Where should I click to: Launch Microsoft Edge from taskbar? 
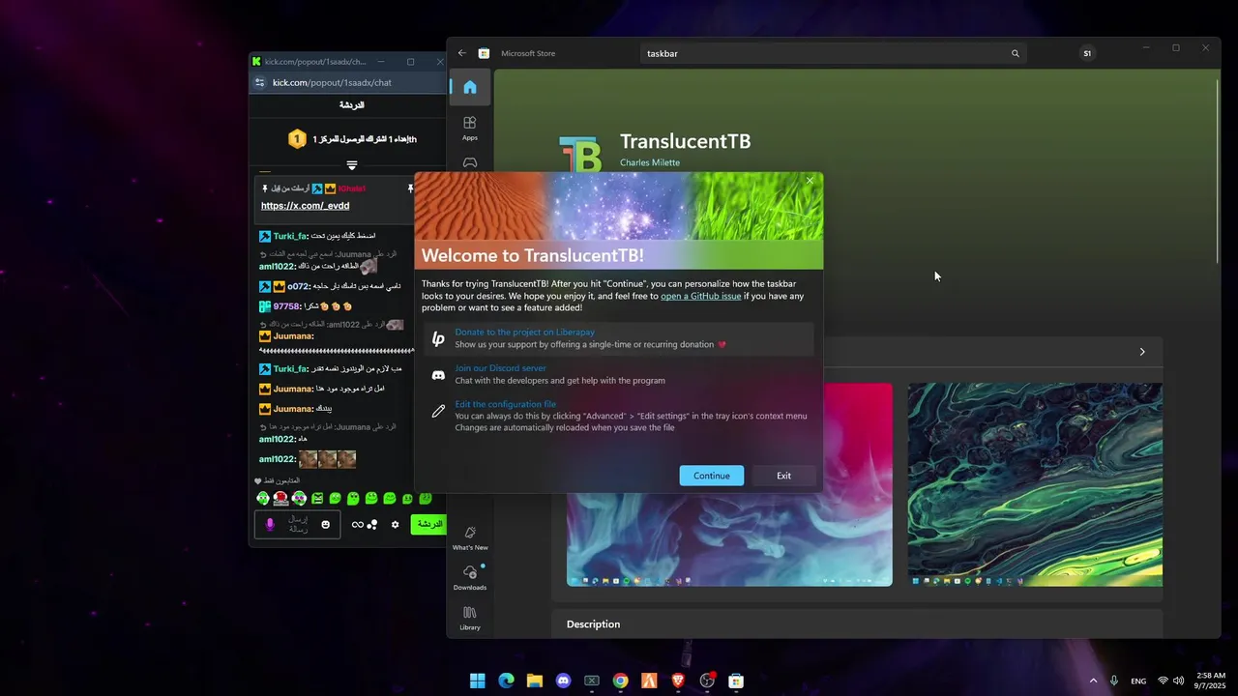point(506,681)
